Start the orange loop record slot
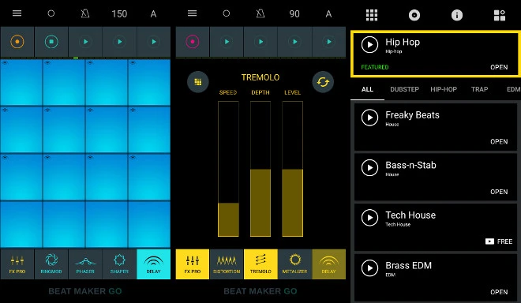This screenshot has width=521, height=303. (x=17, y=42)
